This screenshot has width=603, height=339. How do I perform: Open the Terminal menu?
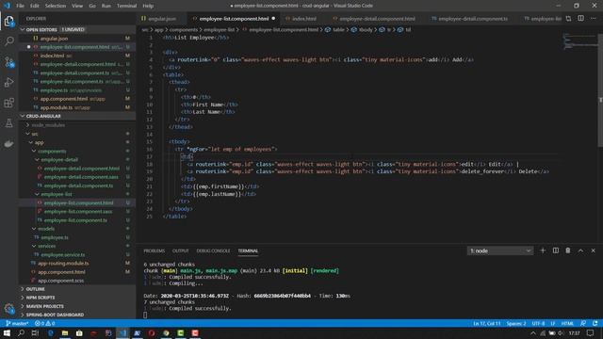pyautogui.click(x=126, y=6)
